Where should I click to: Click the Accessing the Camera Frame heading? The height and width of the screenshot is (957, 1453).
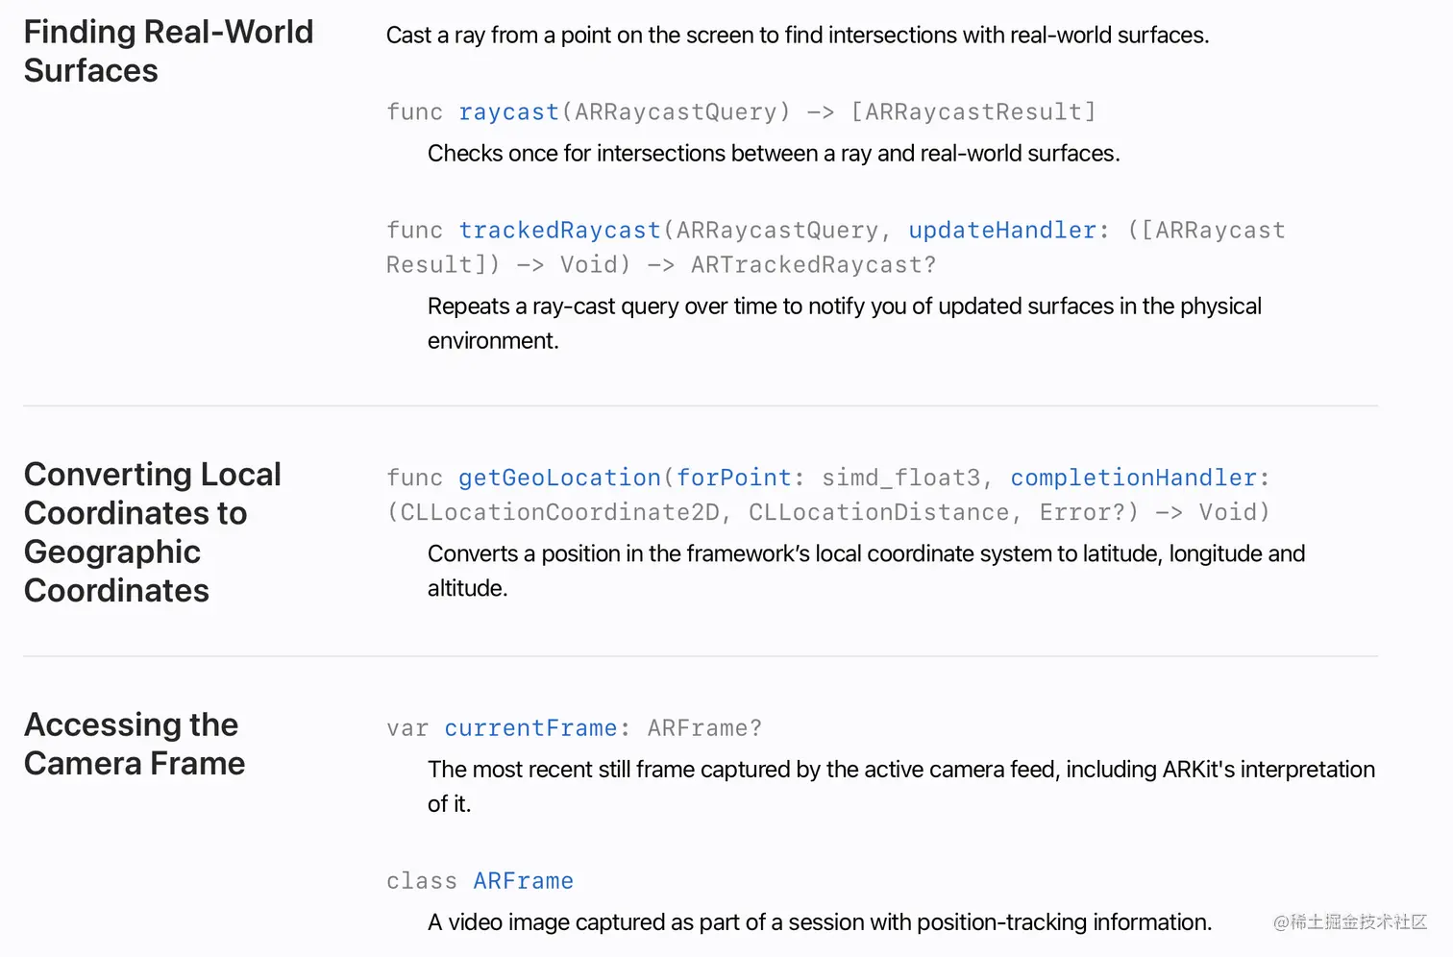tap(135, 744)
